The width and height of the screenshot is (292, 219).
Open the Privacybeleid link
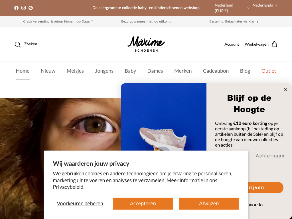(x=69, y=187)
